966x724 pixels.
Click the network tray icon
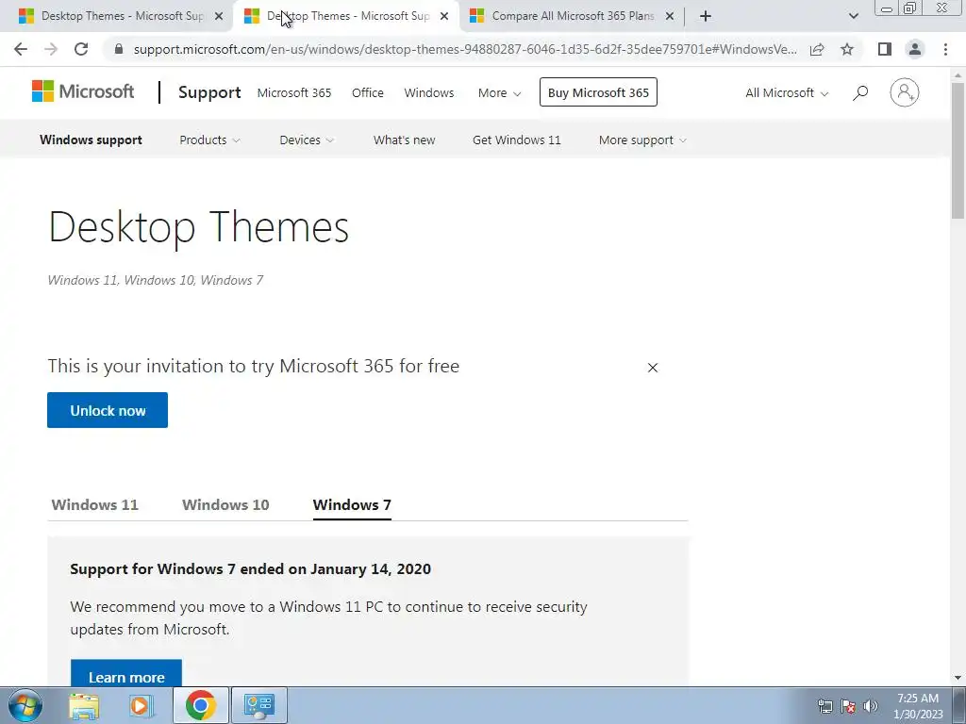[824, 706]
